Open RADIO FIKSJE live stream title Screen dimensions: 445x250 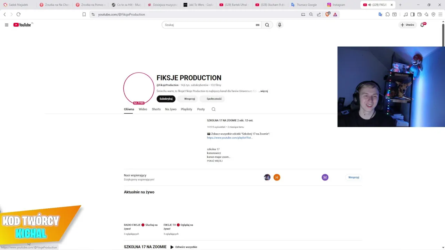point(141,227)
